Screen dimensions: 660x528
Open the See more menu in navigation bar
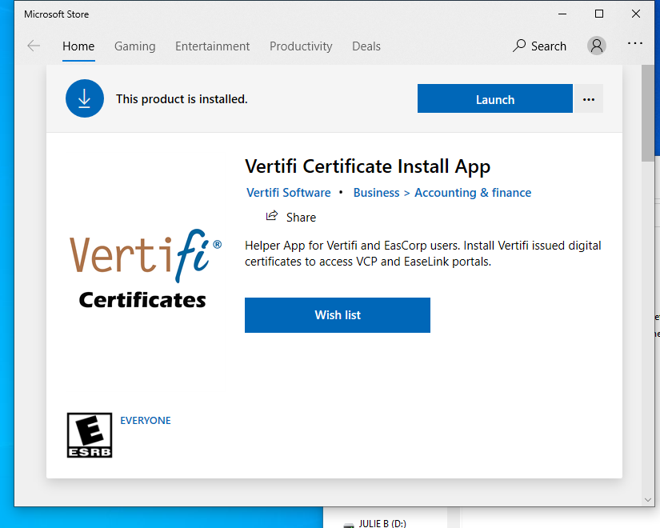(634, 43)
